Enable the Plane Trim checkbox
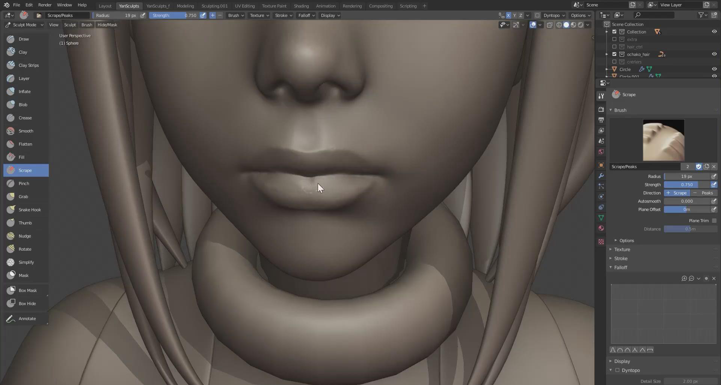Screen dimensions: 721x385 point(714,221)
